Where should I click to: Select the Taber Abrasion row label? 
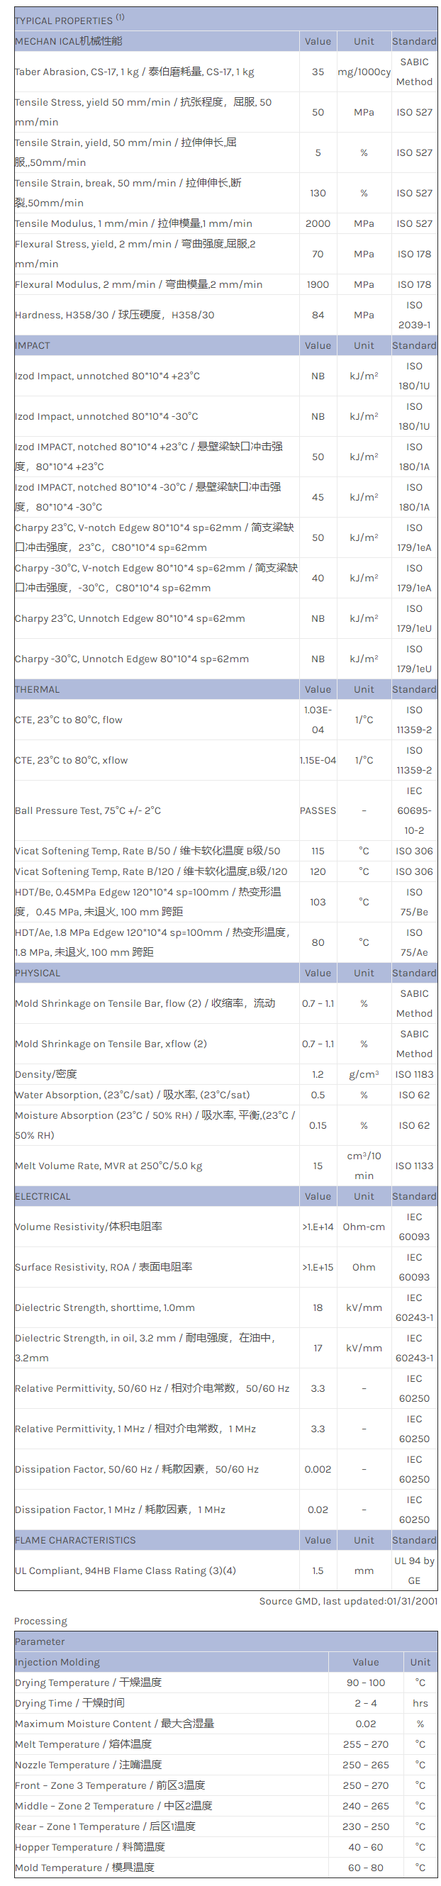click(135, 72)
